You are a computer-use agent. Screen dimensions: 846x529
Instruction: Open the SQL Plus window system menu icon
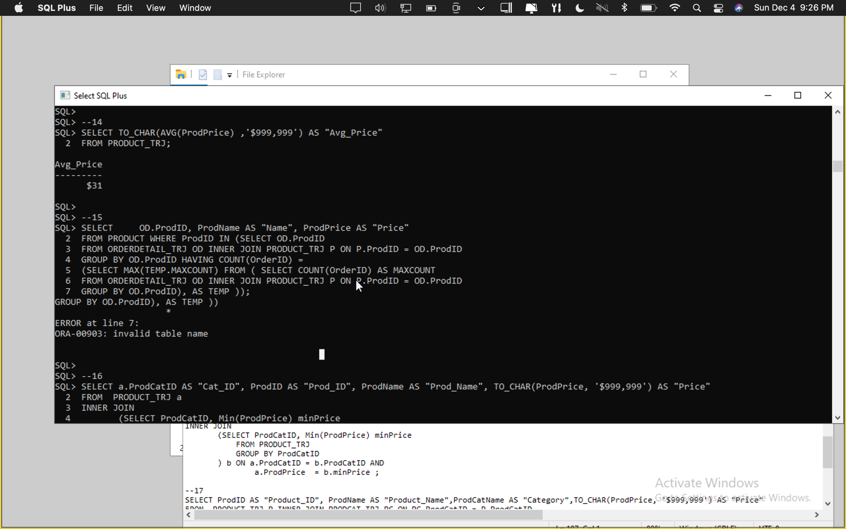click(x=65, y=96)
